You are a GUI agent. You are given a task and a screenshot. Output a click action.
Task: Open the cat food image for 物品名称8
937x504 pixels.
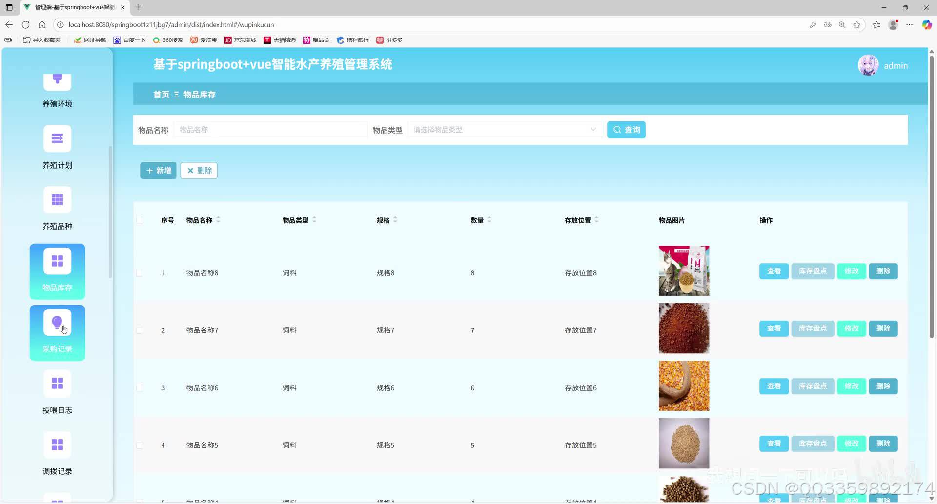click(684, 271)
